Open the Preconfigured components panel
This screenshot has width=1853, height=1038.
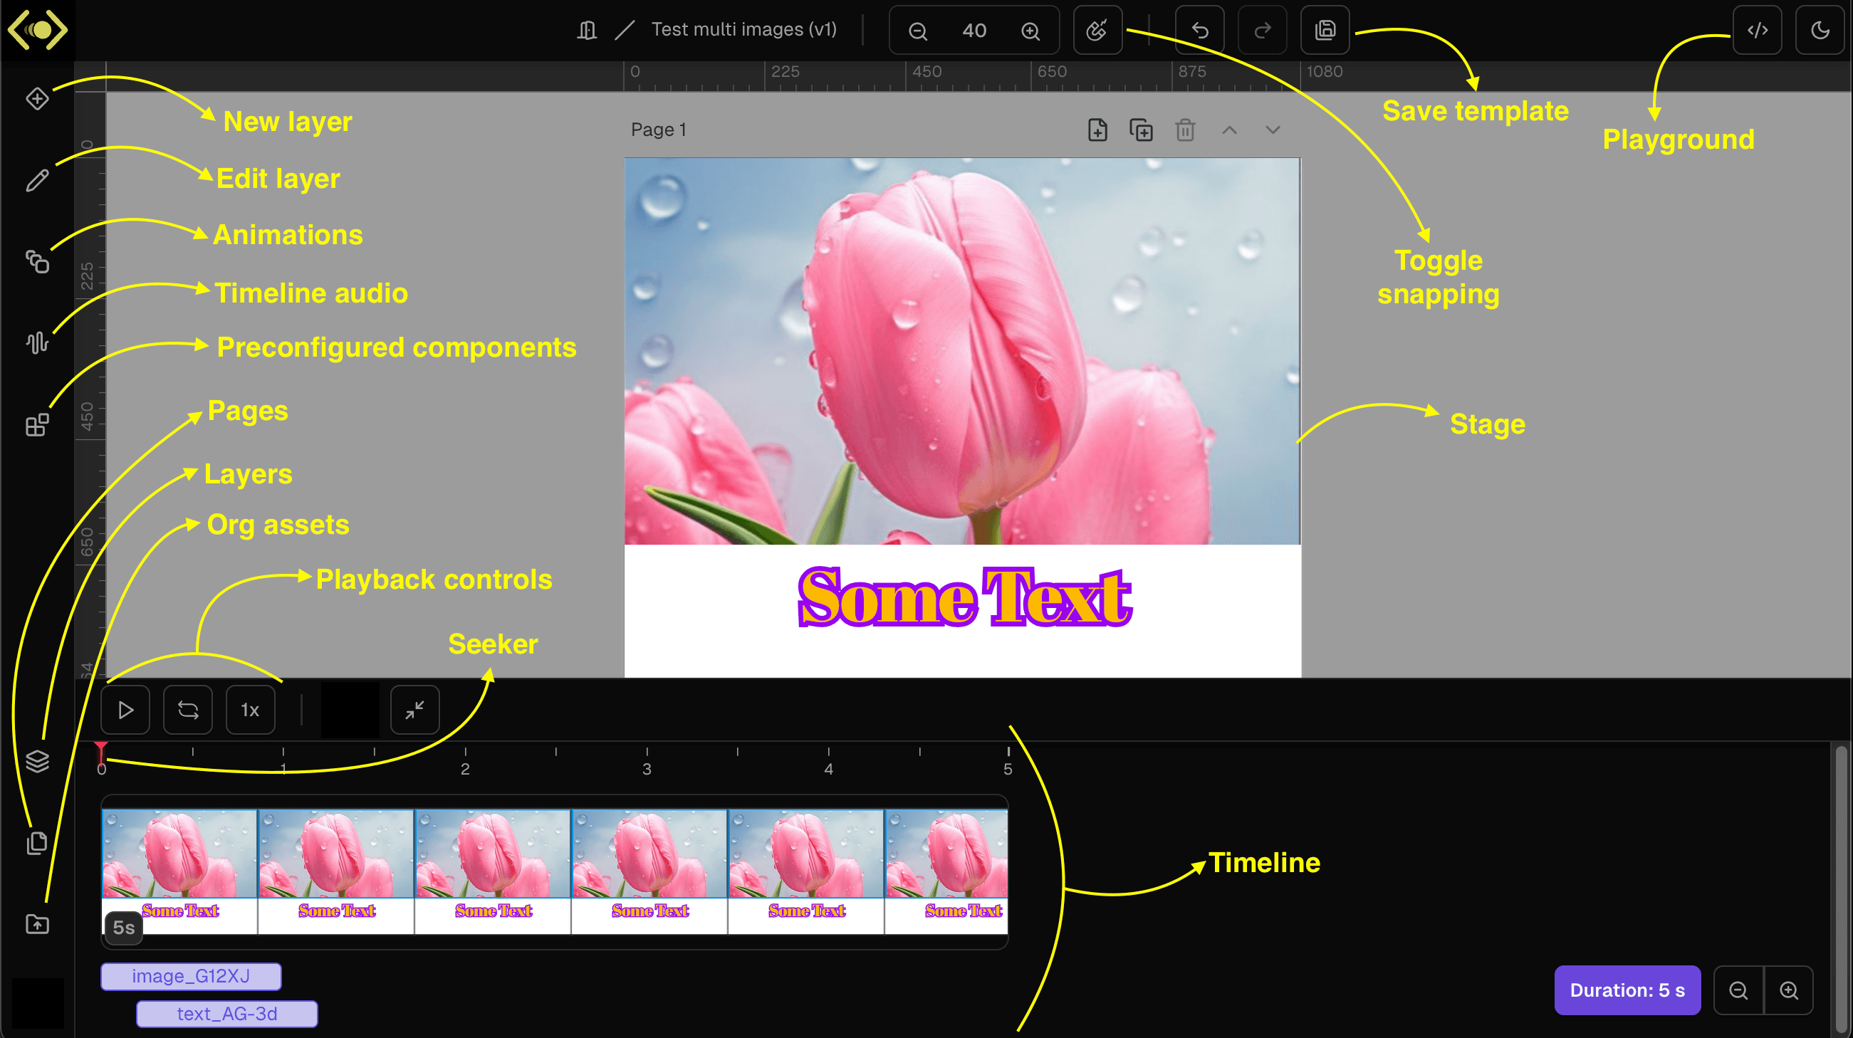tap(37, 424)
